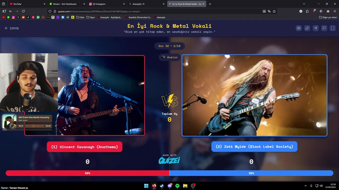
Task: Click the white S extension icon in toolbar
Action: pyautogui.click(x=301, y=11)
